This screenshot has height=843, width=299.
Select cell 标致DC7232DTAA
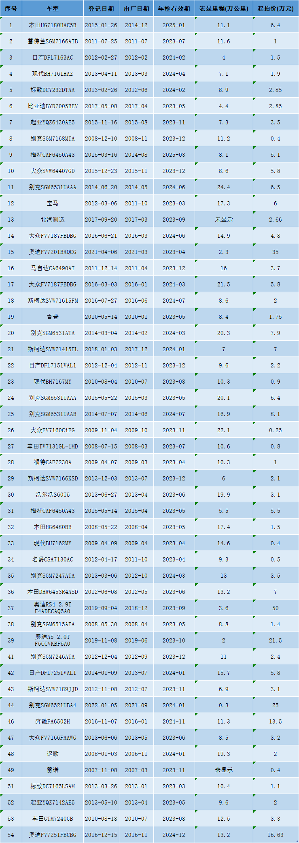[53, 90]
